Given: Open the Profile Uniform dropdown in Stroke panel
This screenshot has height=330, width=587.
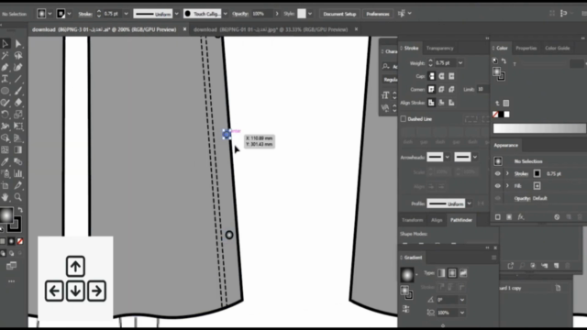Looking at the screenshot, I should pos(469,203).
